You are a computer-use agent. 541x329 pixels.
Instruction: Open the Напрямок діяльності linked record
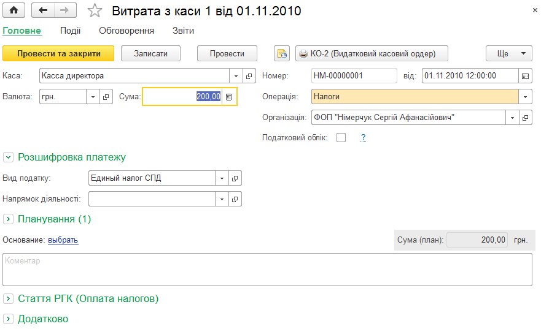(235, 199)
